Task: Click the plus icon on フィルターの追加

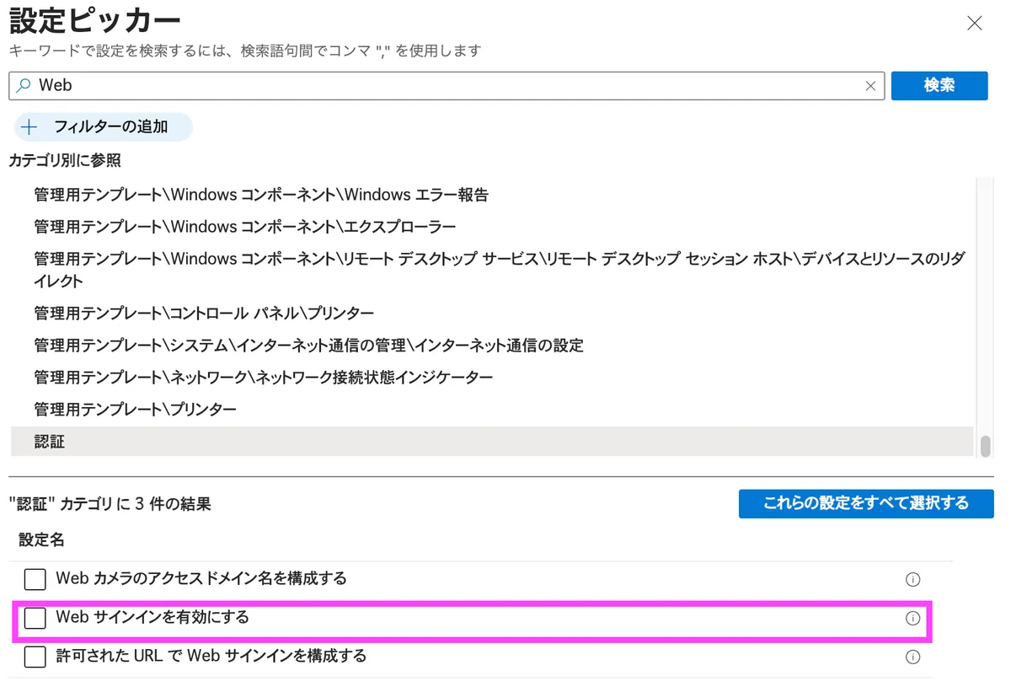Action: (x=29, y=127)
